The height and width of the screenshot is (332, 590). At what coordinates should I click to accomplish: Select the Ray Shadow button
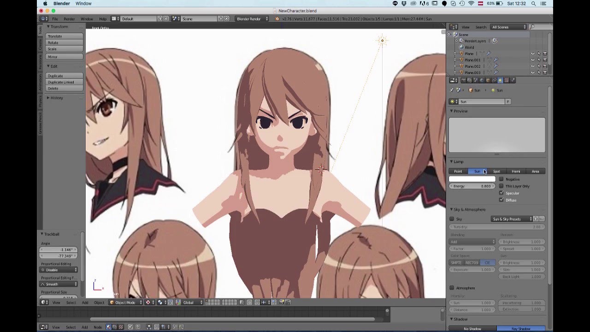(521, 329)
